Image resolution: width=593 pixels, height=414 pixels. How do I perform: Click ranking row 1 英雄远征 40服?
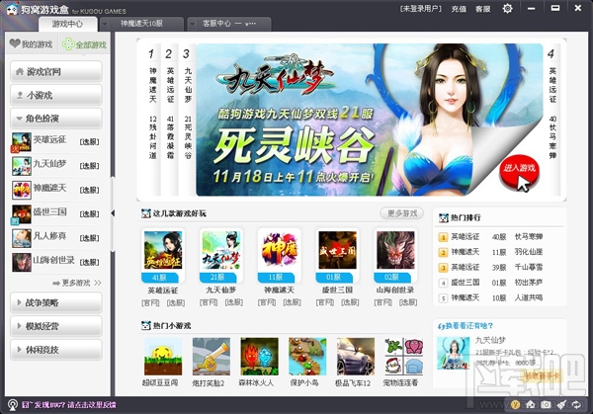coord(490,237)
